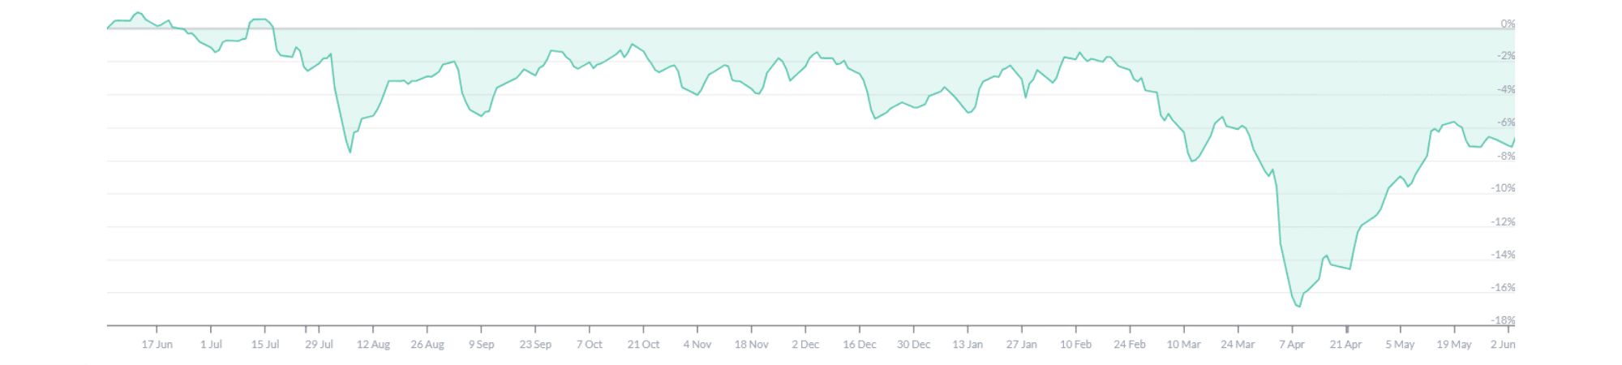Click the -10% y-axis gridline label
Screen dimensions: 1622x365
(x=1503, y=187)
